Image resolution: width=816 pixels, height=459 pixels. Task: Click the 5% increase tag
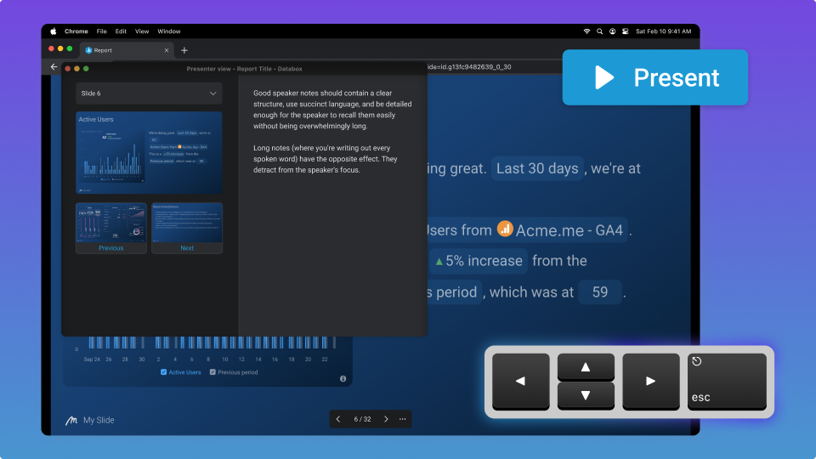479,261
